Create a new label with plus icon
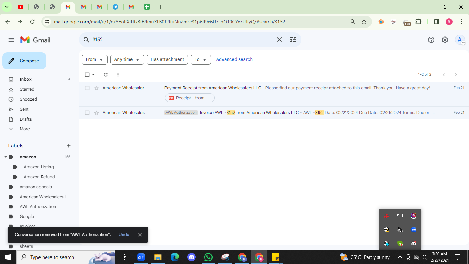The image size is (469, 264). click(69, 146)
